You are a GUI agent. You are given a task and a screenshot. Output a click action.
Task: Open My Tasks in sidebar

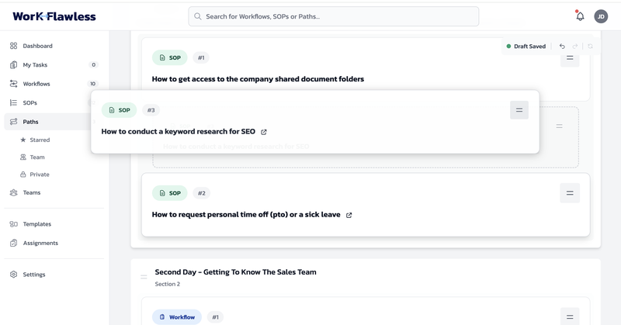point(35,65)
